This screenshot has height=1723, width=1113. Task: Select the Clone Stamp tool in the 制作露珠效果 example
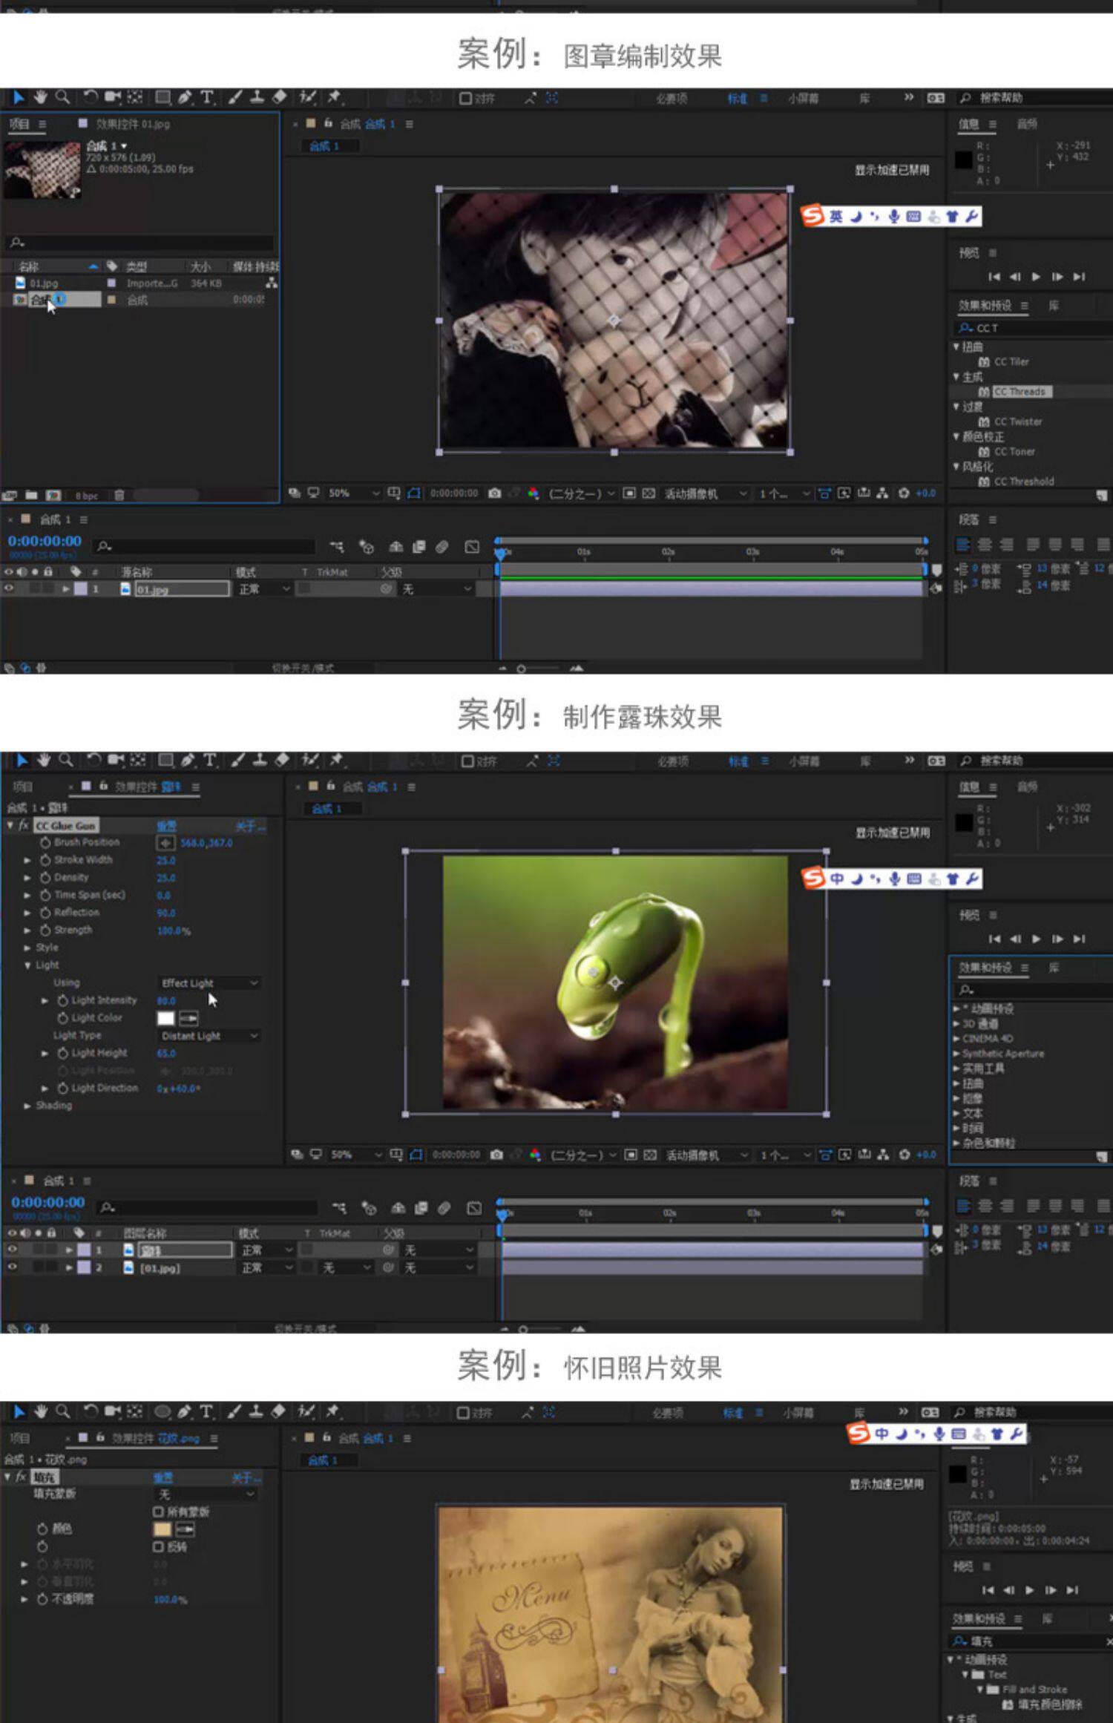(260, 760)
